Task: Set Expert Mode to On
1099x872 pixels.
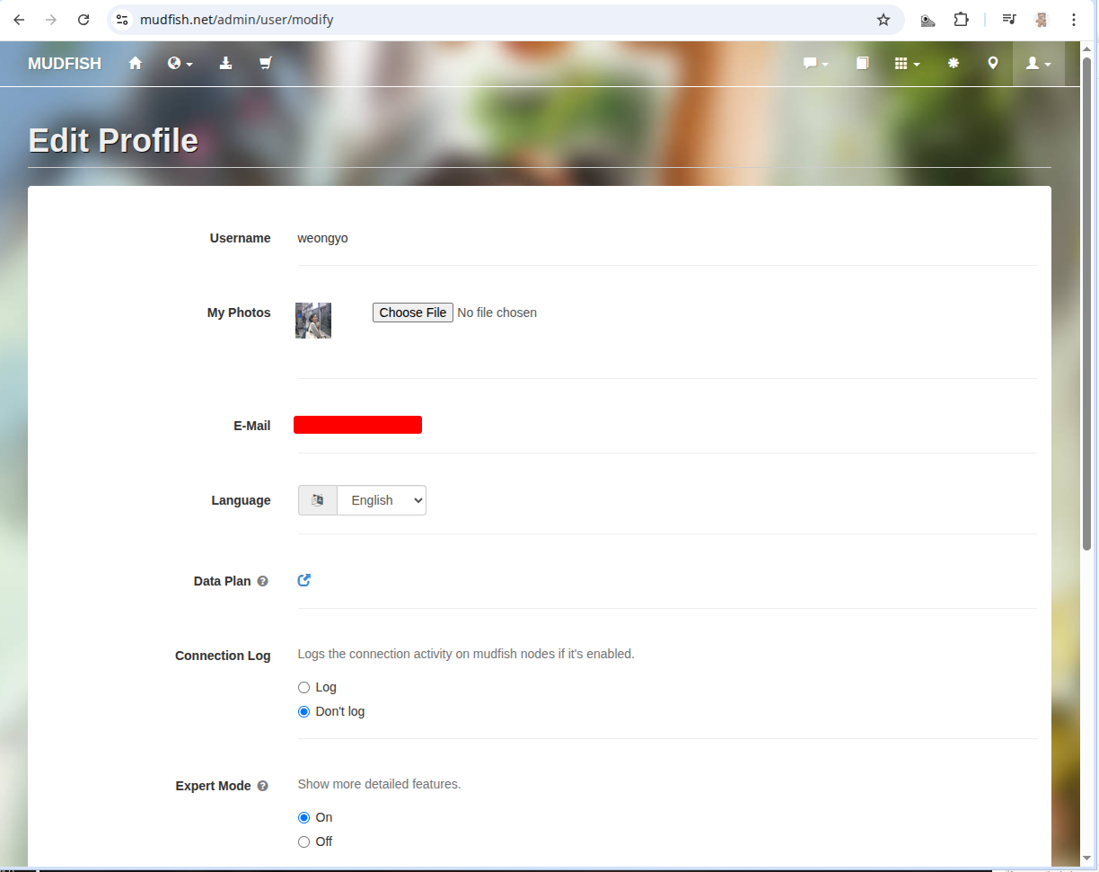Action: (303, 817)
